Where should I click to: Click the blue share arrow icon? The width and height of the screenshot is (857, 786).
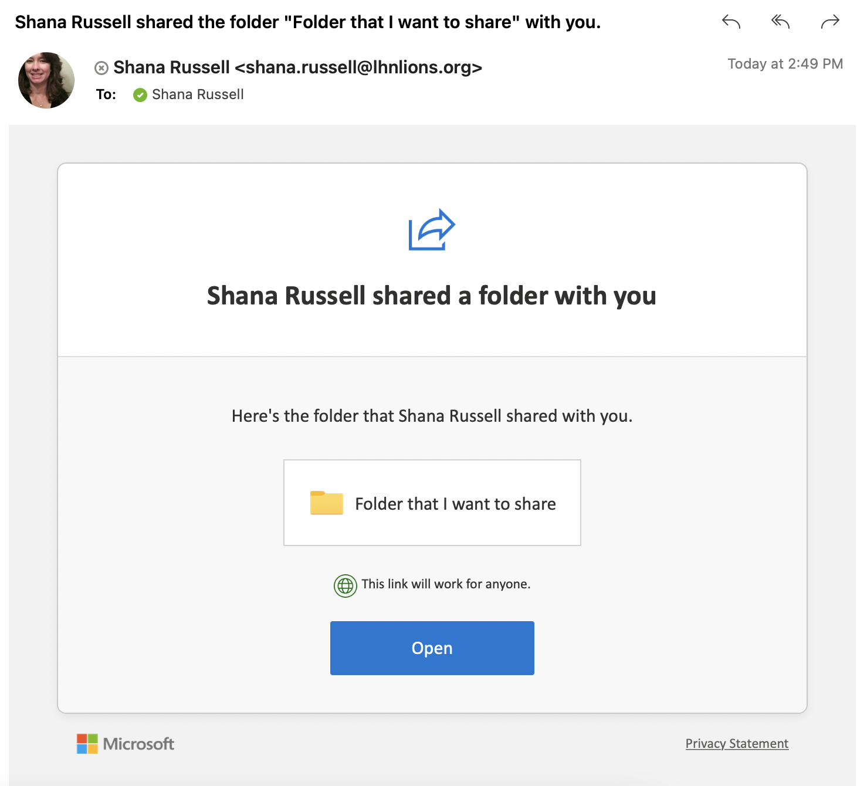point(432,229)
